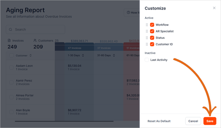
Task: Uncheck the Workflow column checkbox
Action: tap(152, 25)
